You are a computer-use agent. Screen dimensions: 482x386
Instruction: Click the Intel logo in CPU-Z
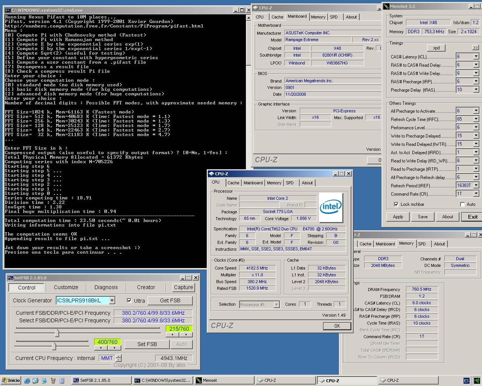(x=331, y=207)
